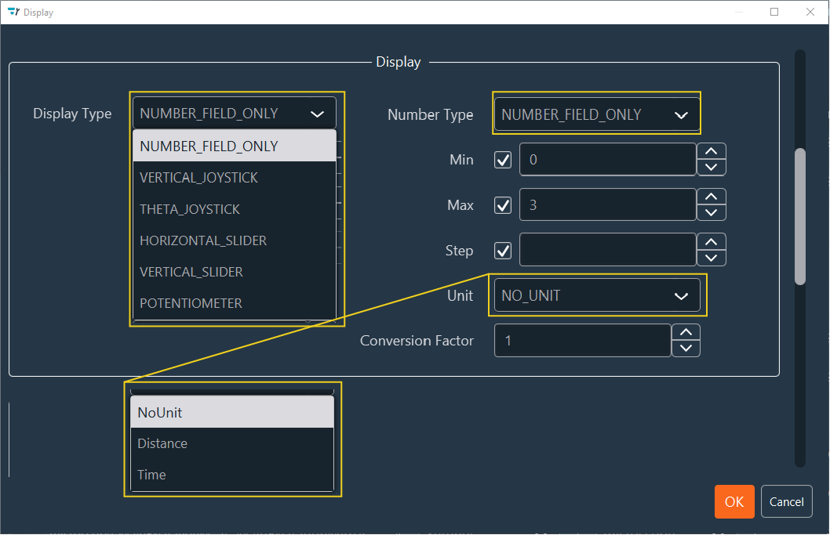This screenshot has height=535, width=830.
Task: Confirm settings with the OK button
Action: 734,501
